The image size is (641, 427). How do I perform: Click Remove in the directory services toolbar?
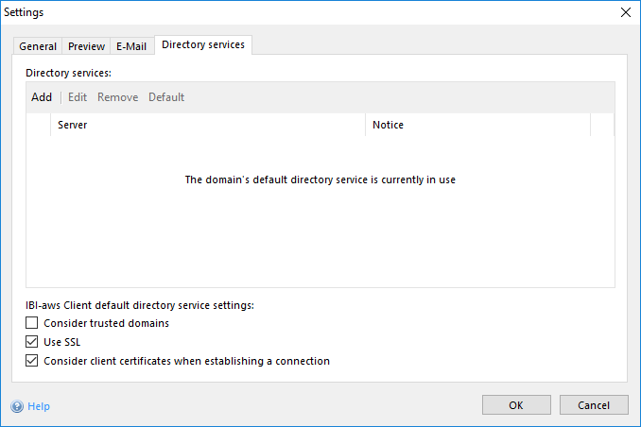pos(117,97)
